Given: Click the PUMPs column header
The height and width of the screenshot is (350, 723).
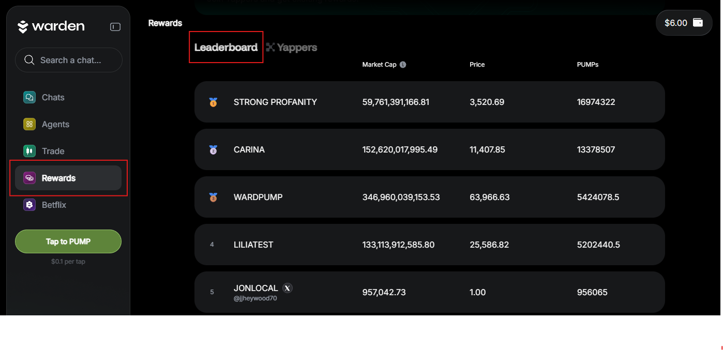Looking at the screenshot, I should 588,65.
